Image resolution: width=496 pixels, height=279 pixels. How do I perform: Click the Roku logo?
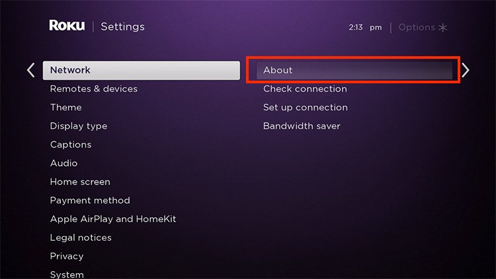tap(67, 26)
